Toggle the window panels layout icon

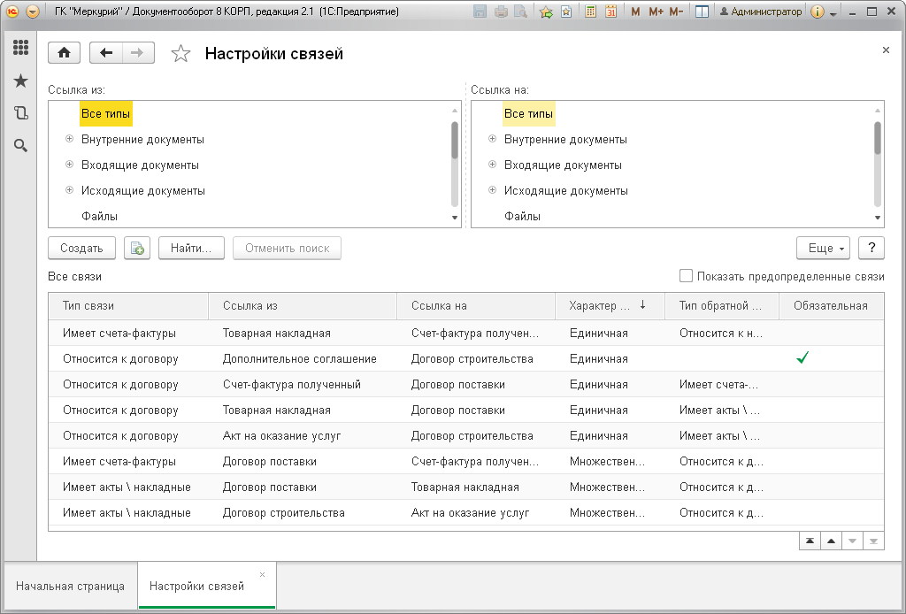point(702,12)
